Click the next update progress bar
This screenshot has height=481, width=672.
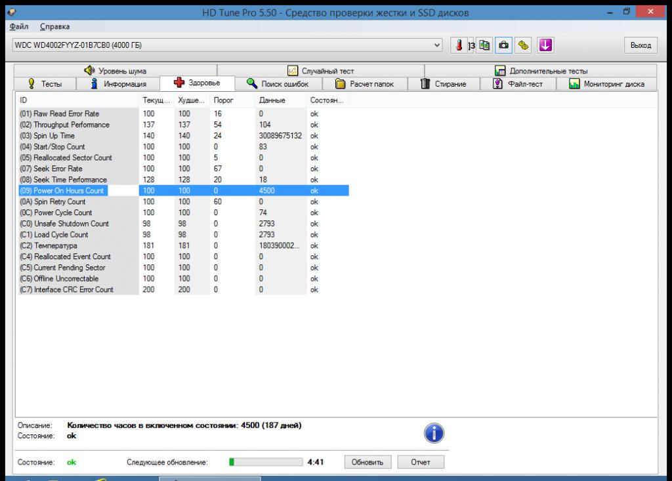266,462
